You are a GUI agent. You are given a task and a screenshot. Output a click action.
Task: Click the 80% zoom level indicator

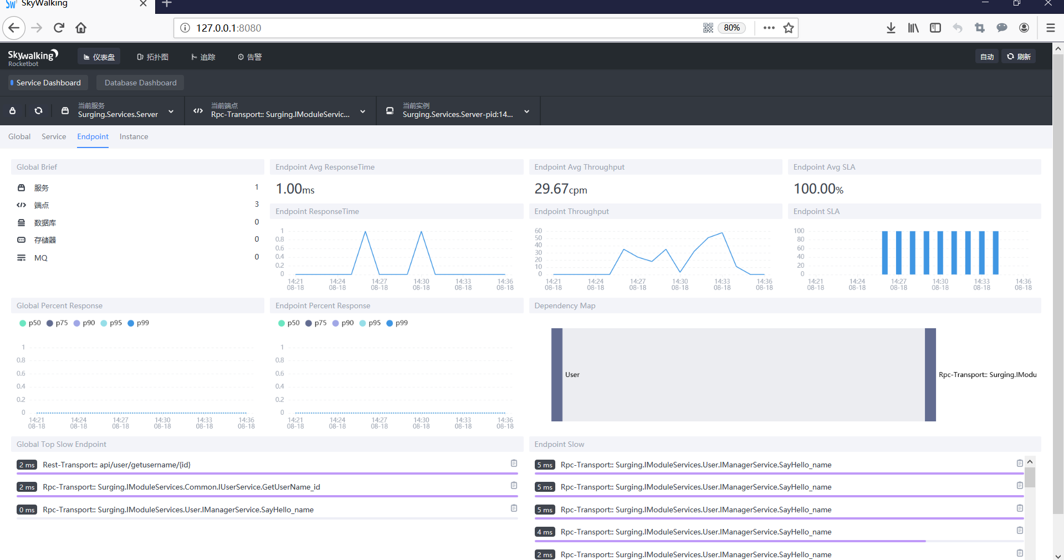[731, 28]
